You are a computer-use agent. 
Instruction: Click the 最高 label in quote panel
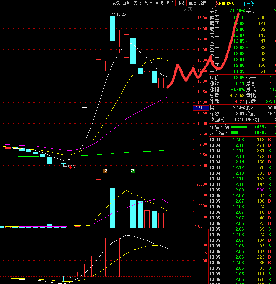[251, 84]
